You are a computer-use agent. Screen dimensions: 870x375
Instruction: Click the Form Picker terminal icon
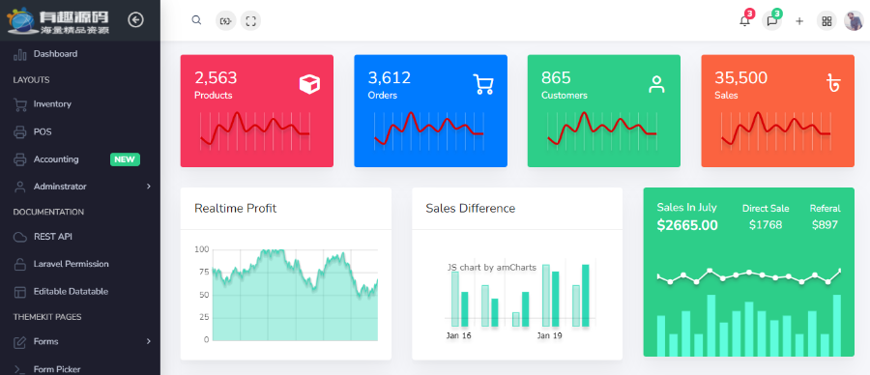click(x=20, y=369)
